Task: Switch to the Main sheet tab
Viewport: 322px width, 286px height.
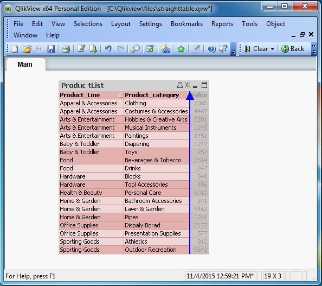Action: [25, 65]
